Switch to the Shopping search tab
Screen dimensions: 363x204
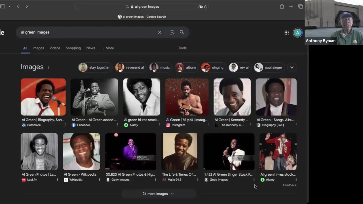click(73, 48)
